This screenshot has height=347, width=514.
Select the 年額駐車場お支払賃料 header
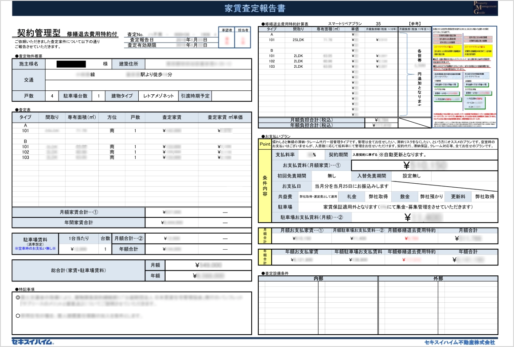tap(358, 252)
